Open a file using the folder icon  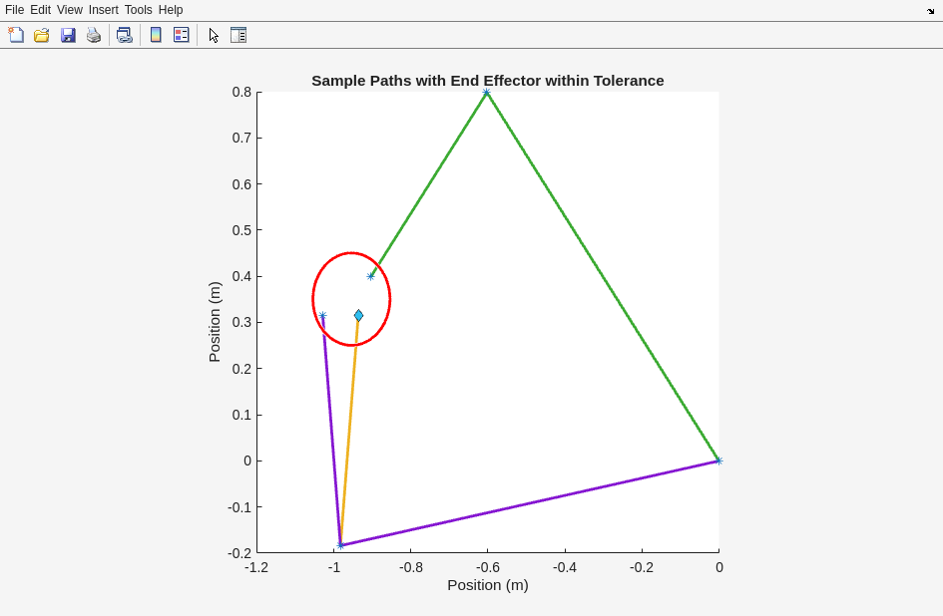coord(42,35)
